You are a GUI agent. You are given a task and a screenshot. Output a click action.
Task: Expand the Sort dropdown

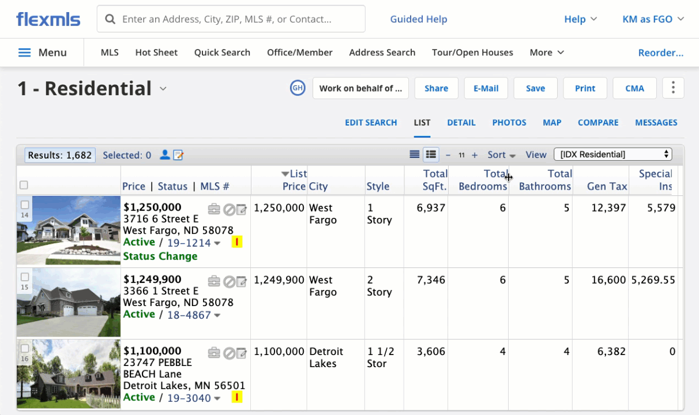[501, 154]
